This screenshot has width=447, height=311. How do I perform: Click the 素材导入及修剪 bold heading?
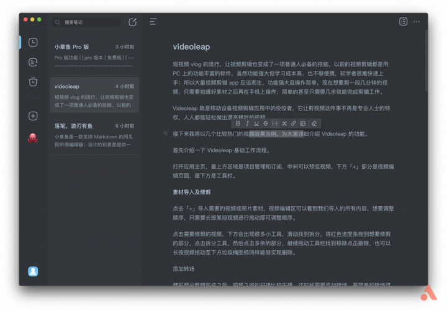192,192
